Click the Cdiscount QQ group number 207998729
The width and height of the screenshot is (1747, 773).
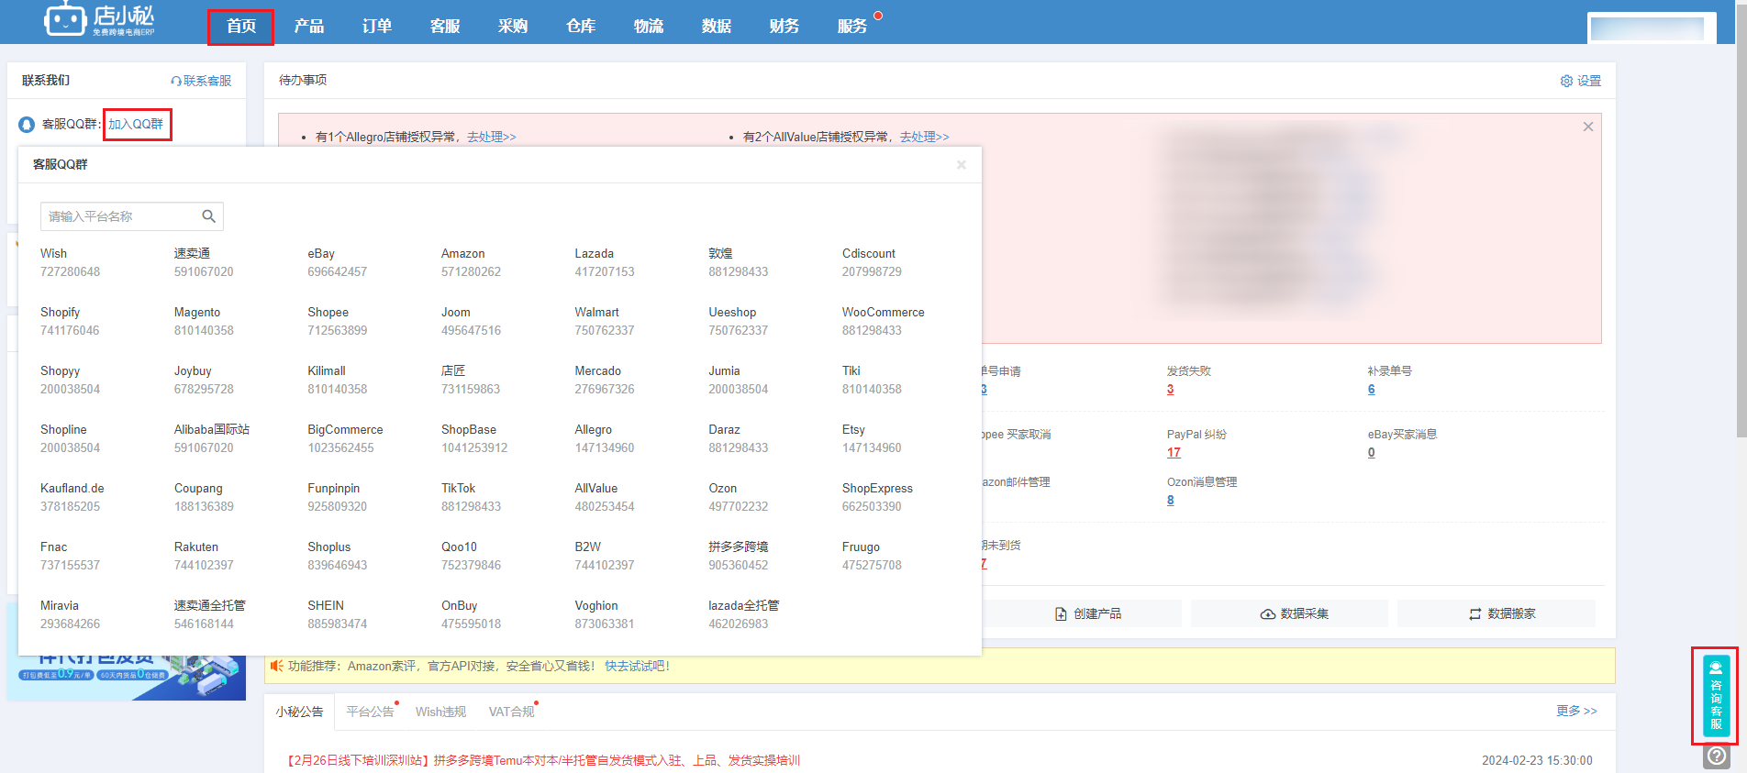tap(872, 272)
